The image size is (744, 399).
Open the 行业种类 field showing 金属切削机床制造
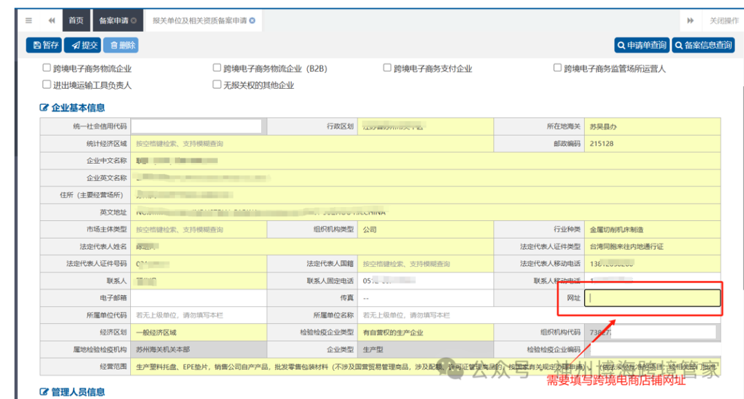click(652, 229)
